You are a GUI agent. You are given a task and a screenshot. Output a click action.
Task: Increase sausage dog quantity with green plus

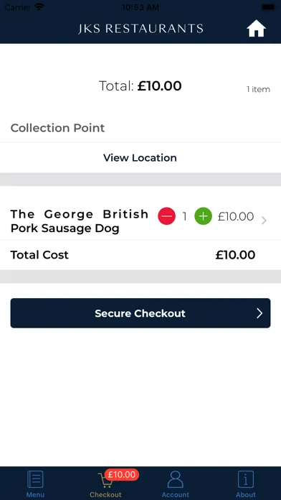click(x=203, y=216)
